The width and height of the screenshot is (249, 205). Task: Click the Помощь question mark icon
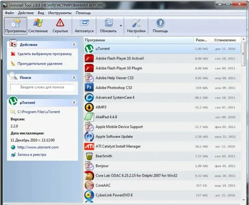[160, 23]
